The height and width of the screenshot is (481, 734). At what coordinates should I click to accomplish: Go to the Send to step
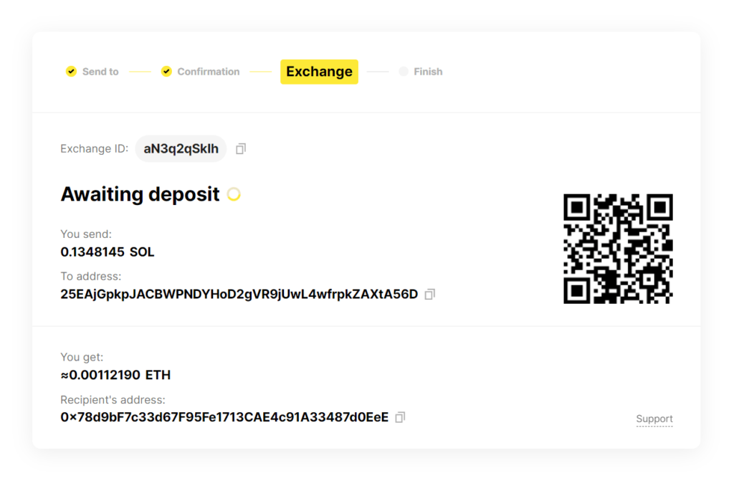[100, 72]
